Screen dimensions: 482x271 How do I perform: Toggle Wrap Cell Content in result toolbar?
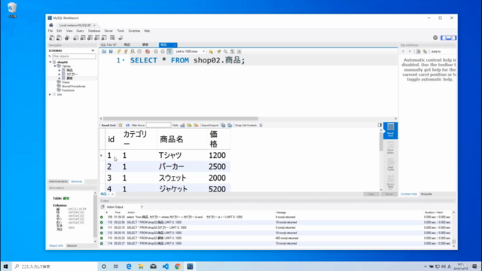tap(261, 126)
